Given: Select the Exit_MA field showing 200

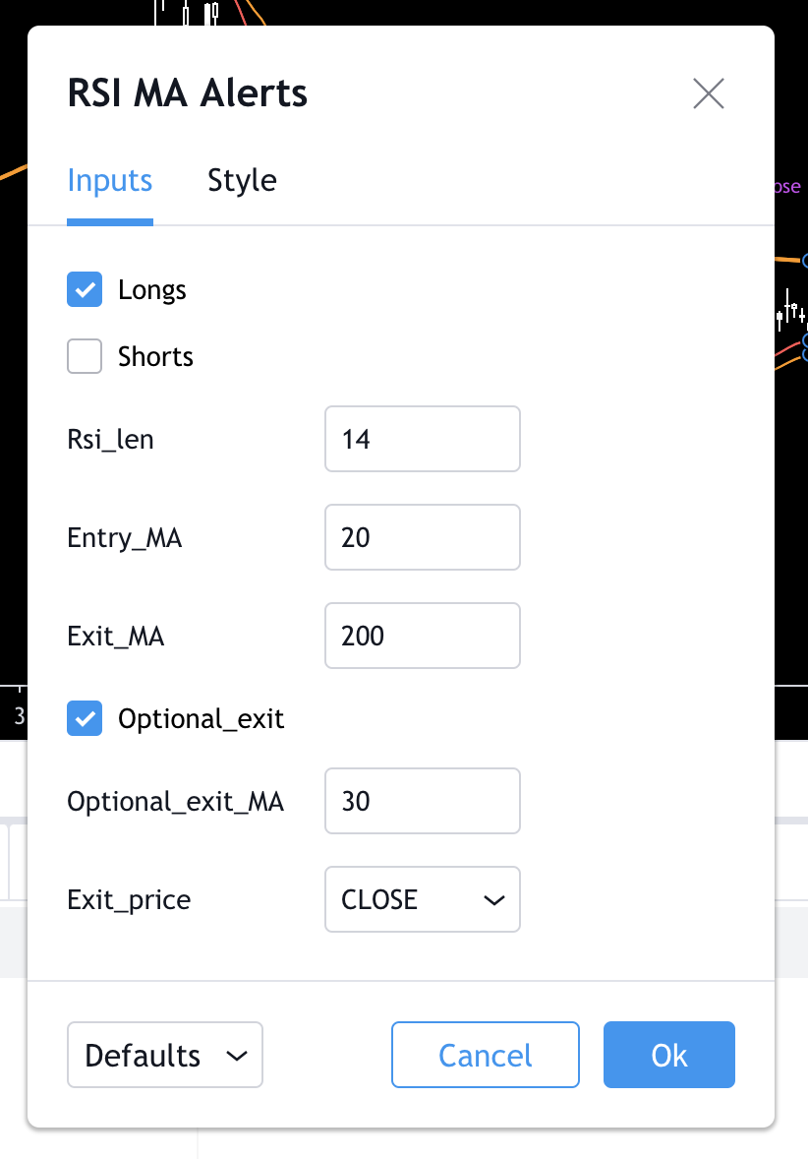Looking at the screenshot, I should (x=422, y=636).
